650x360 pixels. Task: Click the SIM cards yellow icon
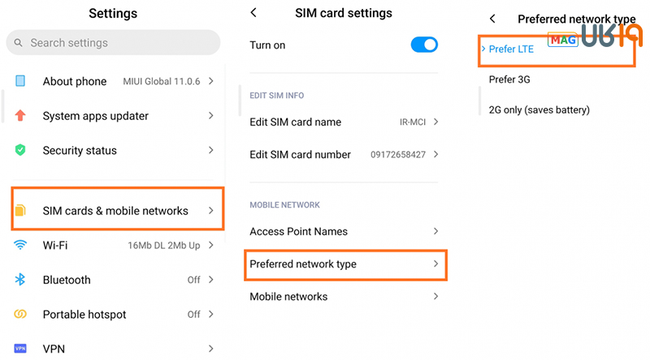point(20,211)
